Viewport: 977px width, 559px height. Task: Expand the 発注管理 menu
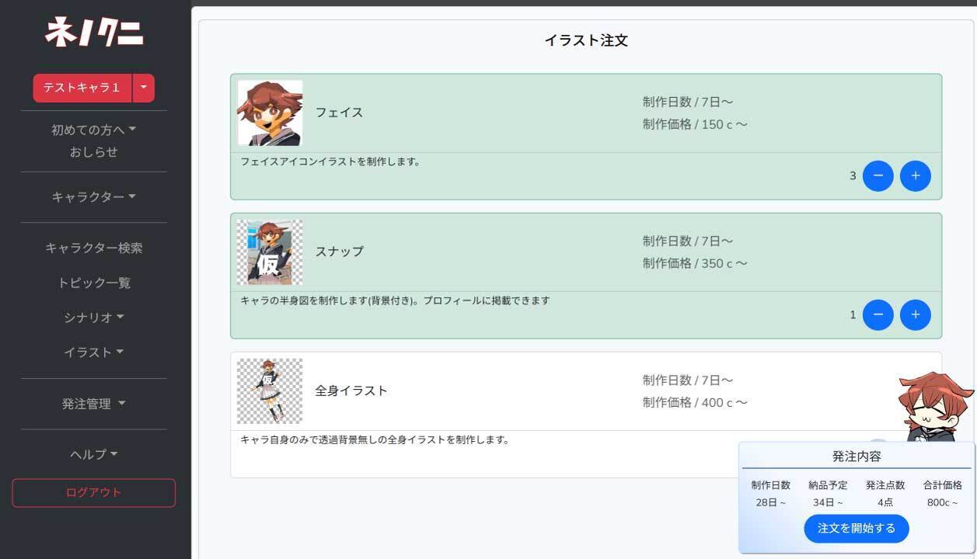[x=93, y=404]
